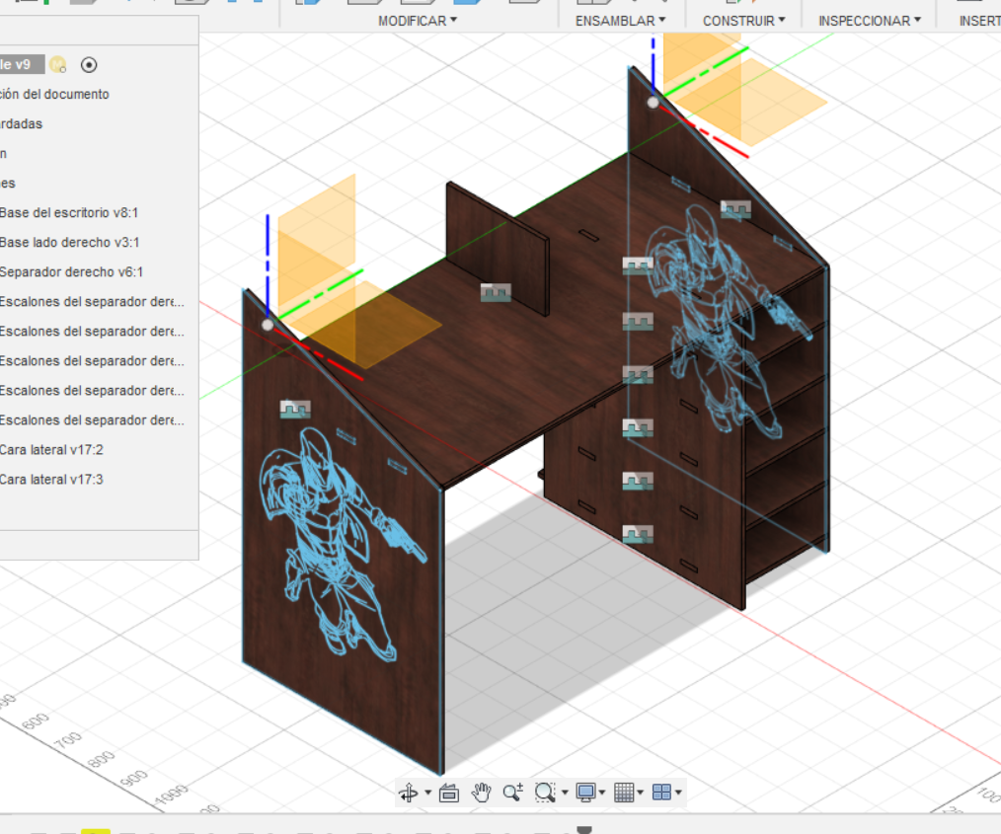Open Display Settings monitor icon
Viewport: 1001px width, 834px height.
pyautogui.click(x=586, y=793)
